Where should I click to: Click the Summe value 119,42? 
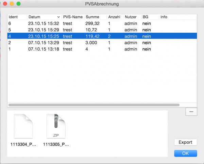92,36
